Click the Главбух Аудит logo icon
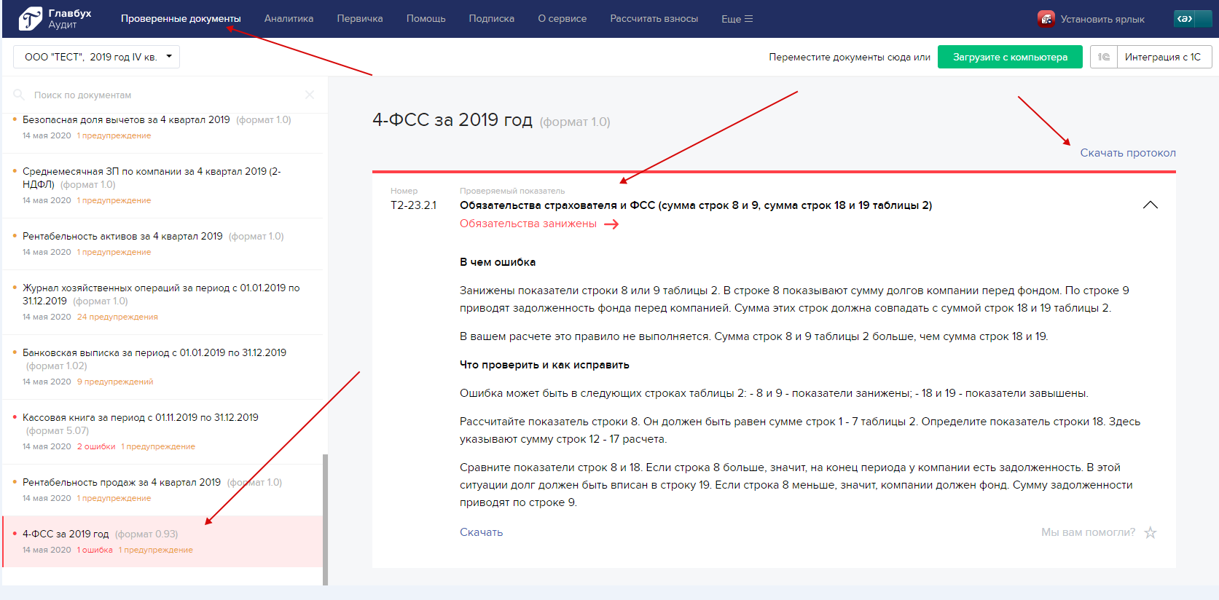Screen dimensions: 1219x600 click(x=31, y=19)
